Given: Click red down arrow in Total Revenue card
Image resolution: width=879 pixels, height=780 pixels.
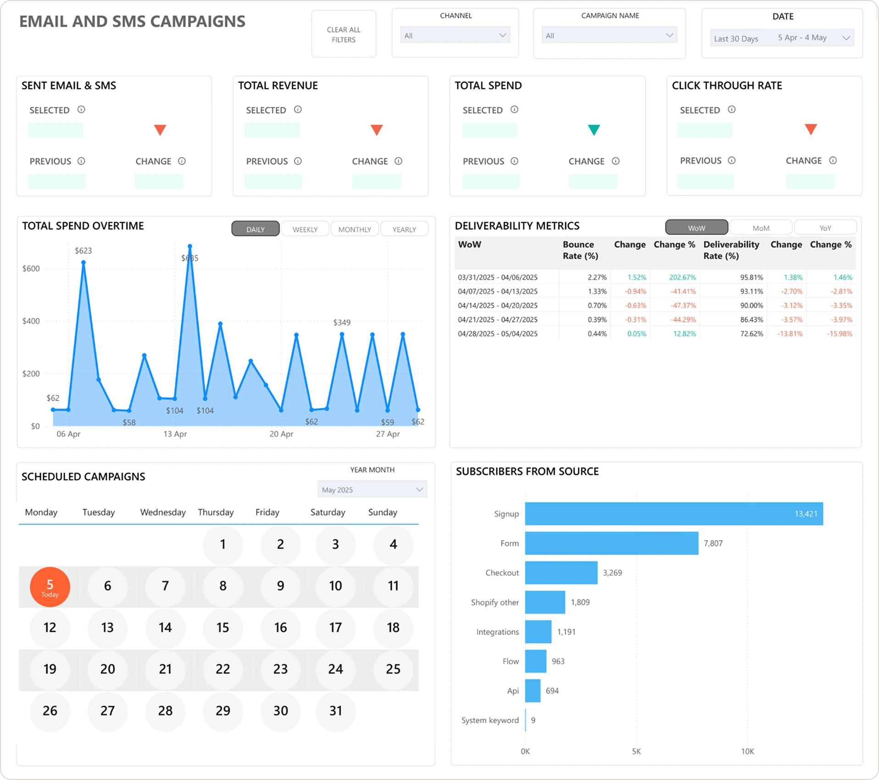Looking at the screenshot, I should [377, 130].
